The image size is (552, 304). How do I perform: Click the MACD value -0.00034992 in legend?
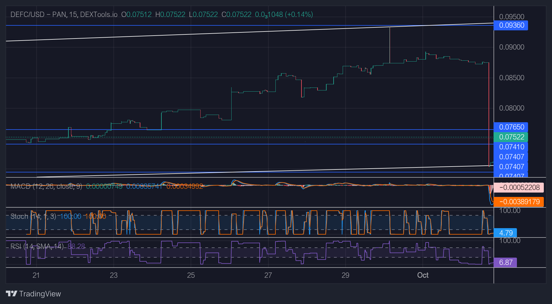(184, 186)
